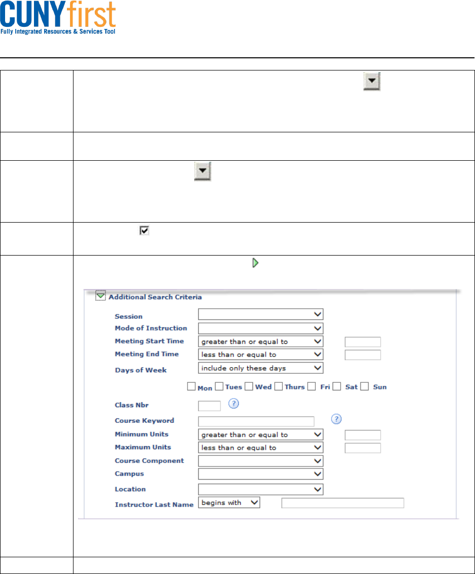Screen dimensions: 475x574
Task: Click the Course Keyword help icon
Action: pyautogui.click(x=336, y=419)
